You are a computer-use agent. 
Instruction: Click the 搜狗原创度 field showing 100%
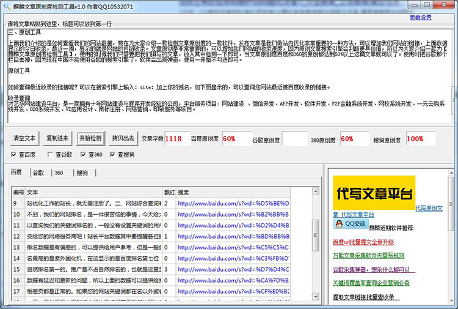(421, 138)
